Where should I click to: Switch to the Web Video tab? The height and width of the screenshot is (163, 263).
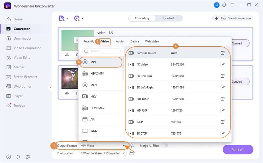[152, 41]
